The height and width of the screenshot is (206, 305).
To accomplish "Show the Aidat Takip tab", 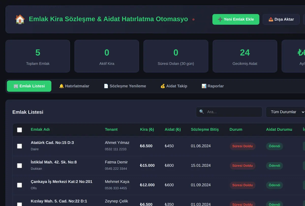I will [174, 86].
